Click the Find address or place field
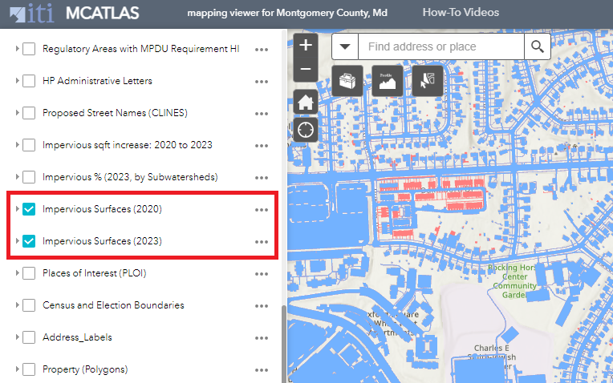 point(440,46)
